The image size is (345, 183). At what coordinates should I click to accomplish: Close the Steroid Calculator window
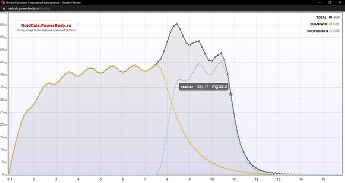339,2
